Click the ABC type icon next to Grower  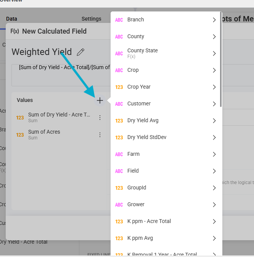point(119,205)
